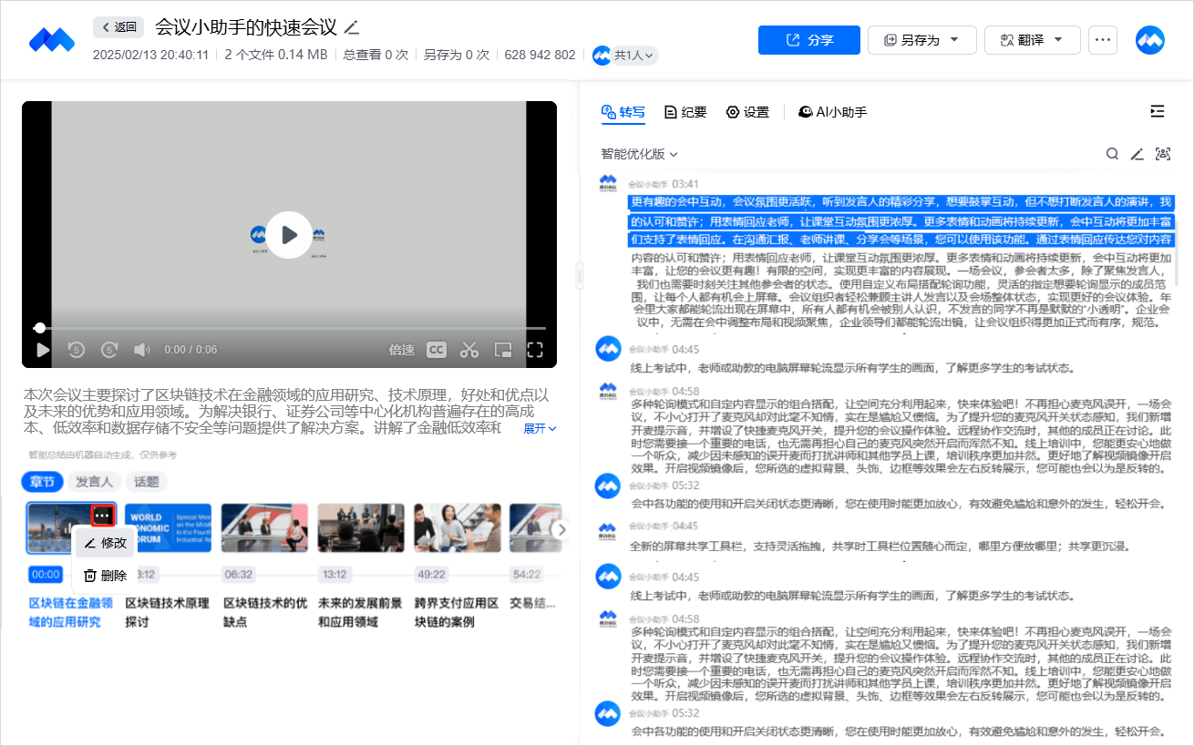Image resolution: width=1194 pixels, height=746 pixels.
Task: Collapse the right panel with the sidebar icon
Action: (1158, 111)
